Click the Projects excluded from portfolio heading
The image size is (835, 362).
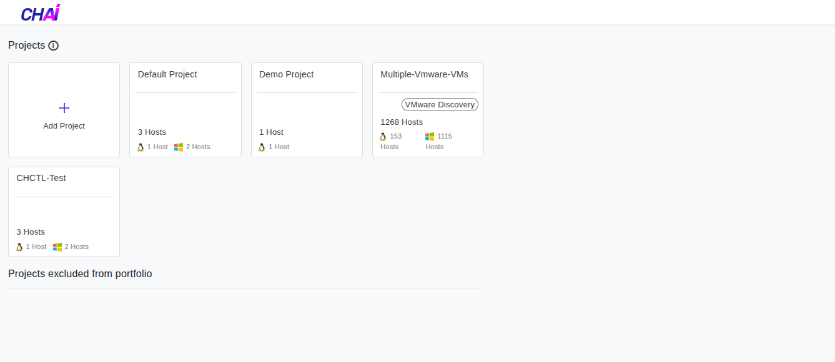[x=80, y=273]
